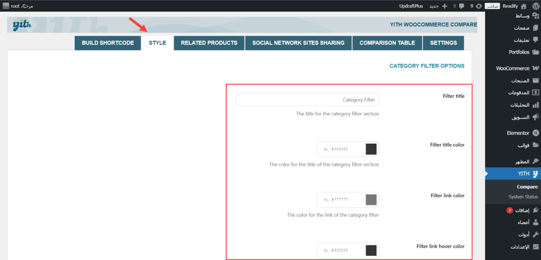The height and width of the screenshot is (260, 541).
Task: Go to Social Network Sites Sharing tab
Action: pos(299,43)
